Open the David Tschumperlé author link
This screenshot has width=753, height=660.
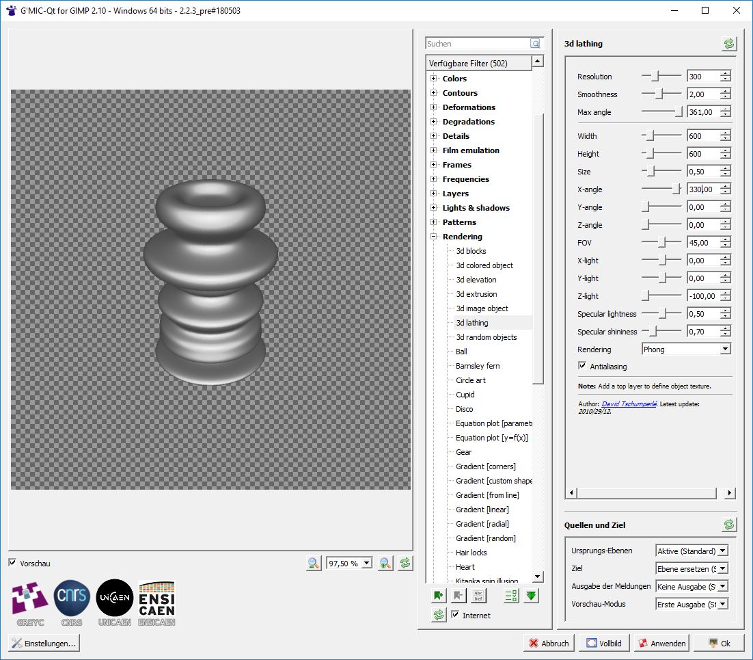pos(629,404)
